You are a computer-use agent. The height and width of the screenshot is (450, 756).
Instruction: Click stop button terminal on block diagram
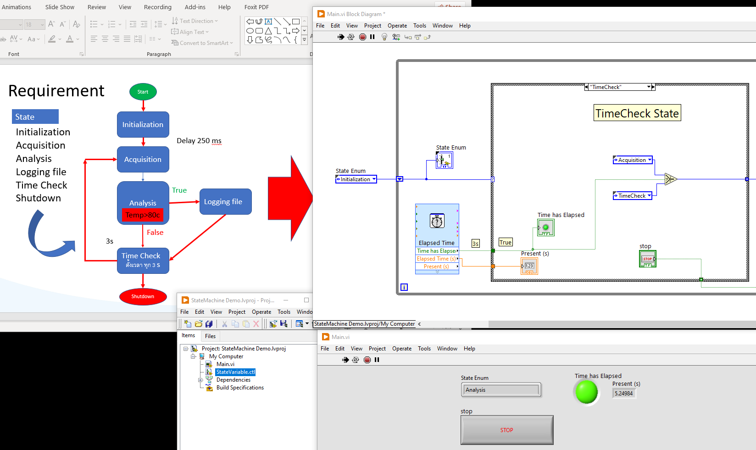(x=648, y=259)
